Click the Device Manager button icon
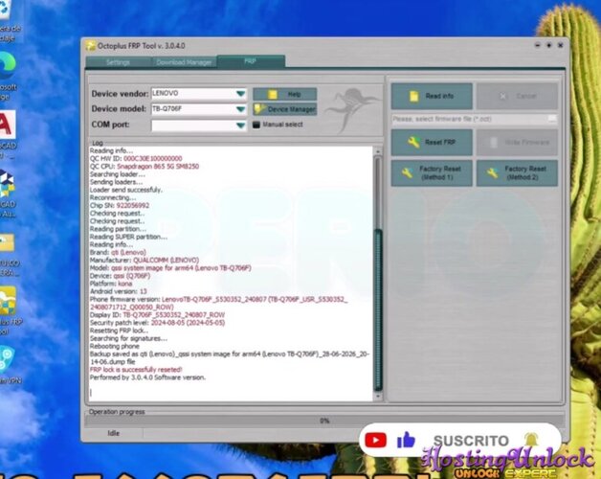Screen dimensions: 601x479 [x=260, y=109]
